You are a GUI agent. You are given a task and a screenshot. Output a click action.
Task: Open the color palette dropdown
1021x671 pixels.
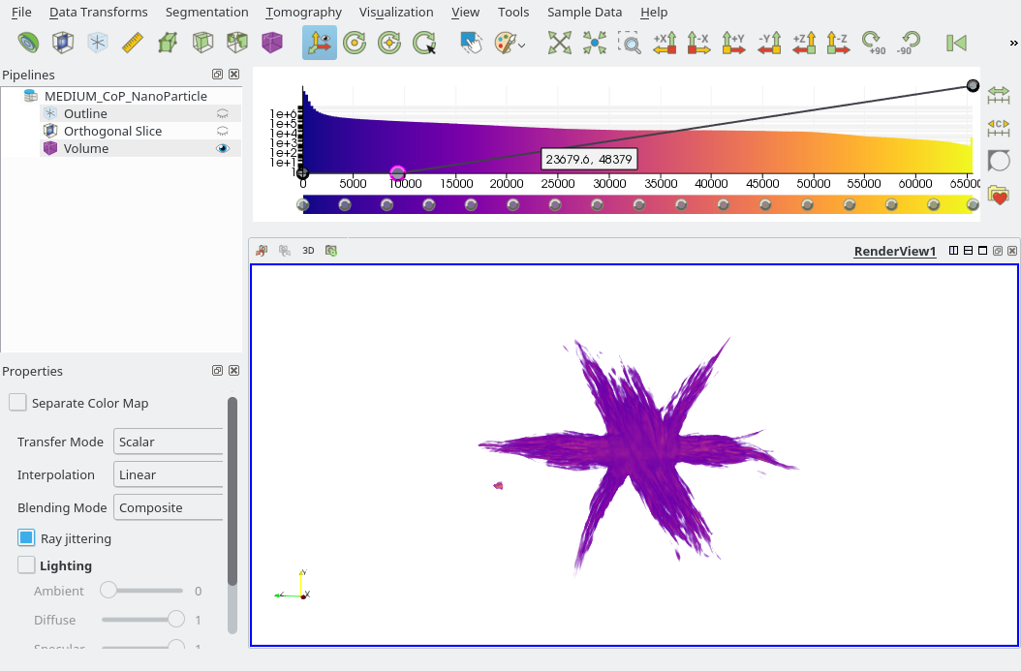510,43
